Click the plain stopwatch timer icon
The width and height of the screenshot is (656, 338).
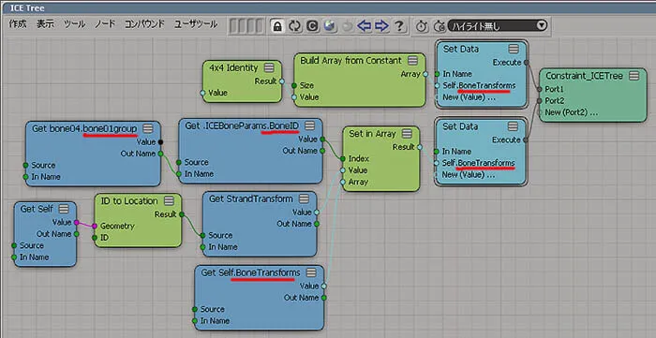(422, 26)
